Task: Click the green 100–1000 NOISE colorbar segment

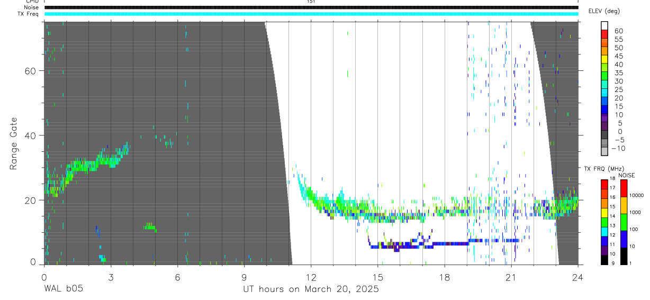Action: click(x=624, y=221)
